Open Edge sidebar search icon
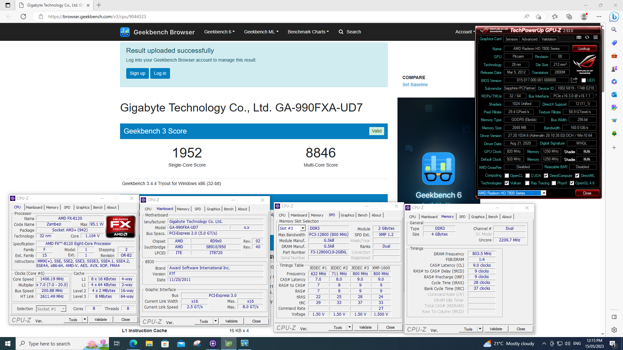 [614, 30]
